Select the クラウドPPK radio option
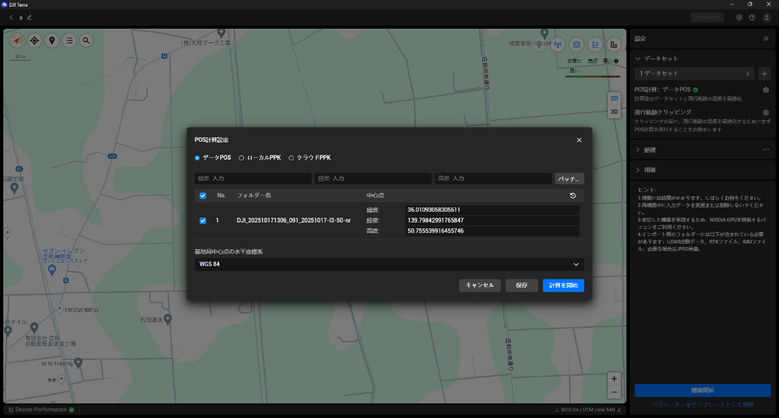This screenshot has height=418, width=779. click(x=291, y=158)
